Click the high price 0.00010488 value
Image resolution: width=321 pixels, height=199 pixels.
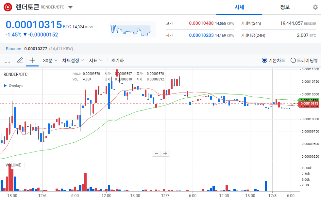pyautogui.click(x=201, y=23)
